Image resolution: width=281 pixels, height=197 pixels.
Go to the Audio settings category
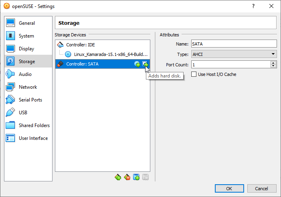(25, 74)
